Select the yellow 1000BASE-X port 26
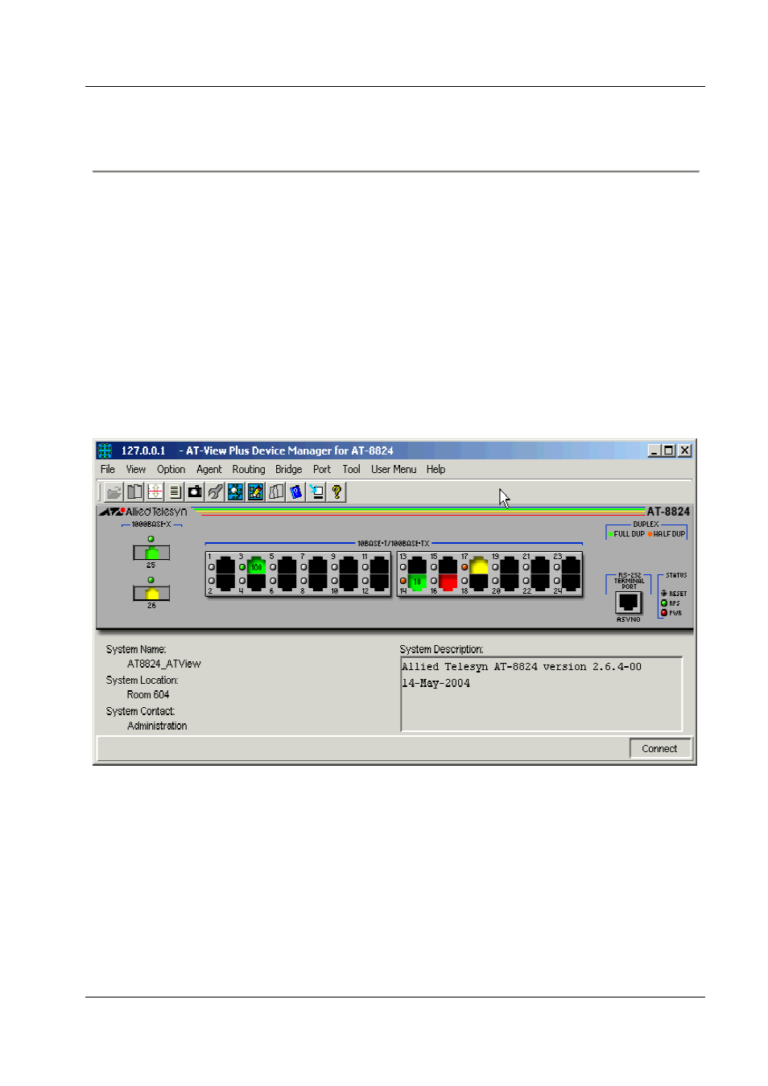This screenshot has width=768, height=1086. pos(151,594)
